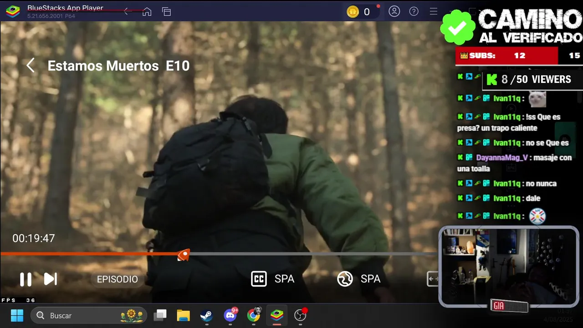This screenshot has height=328, width=583.
Task: Open the Windows Start menu
Action: (x=17, y=315)
